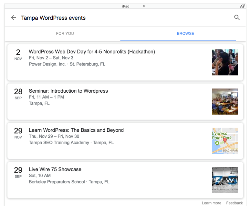Click "Berkeley Preparatory School · Tampa, FL"
Viewport: 250px width, 206px height.
point(69,182)
